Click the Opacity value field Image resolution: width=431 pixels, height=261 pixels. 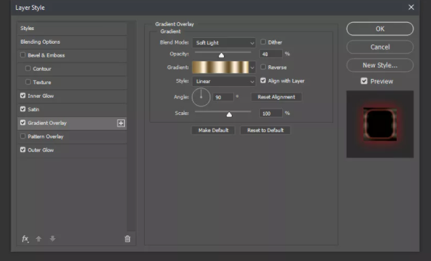tap(271, 54)
